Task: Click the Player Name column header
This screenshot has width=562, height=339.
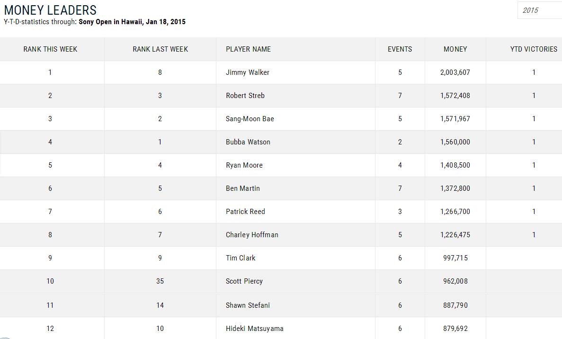Action: (x=248, y=49)
